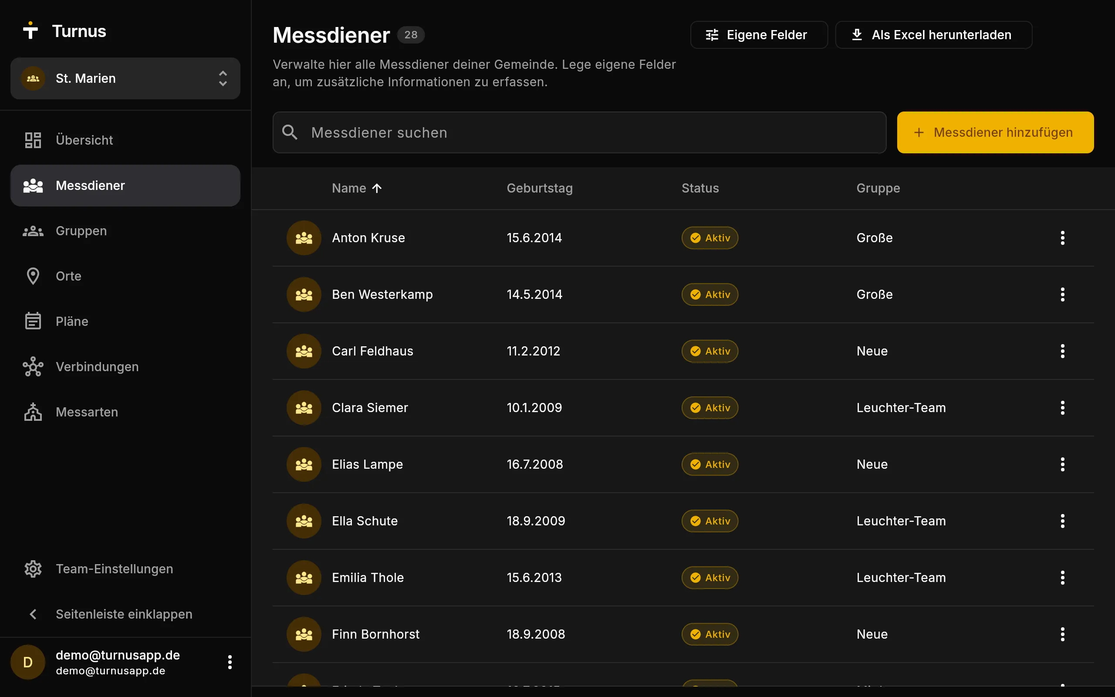Image resolution: width=1115 pixels, height=697 pixels.
Task: Select the name Clara Siemer
Action: [x=370, y=408]
